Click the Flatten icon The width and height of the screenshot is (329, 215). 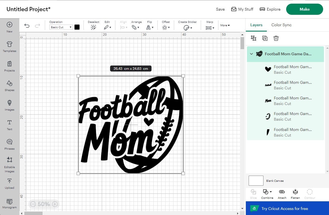tap(295, 194)
